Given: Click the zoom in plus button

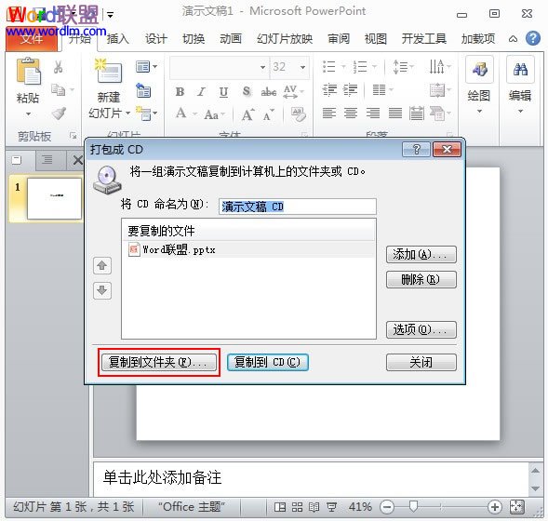Looking at the screenshot, I should [x=495, y=507].
